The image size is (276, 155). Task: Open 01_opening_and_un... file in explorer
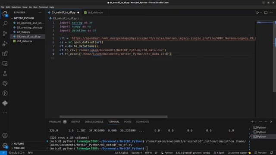(28, 23)
